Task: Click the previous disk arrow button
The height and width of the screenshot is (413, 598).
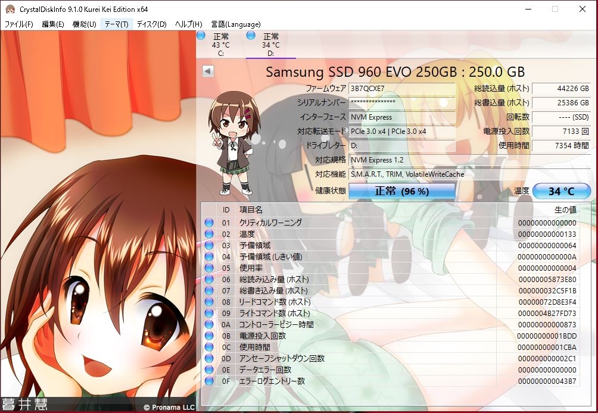Action: click(x=208, y=71)
